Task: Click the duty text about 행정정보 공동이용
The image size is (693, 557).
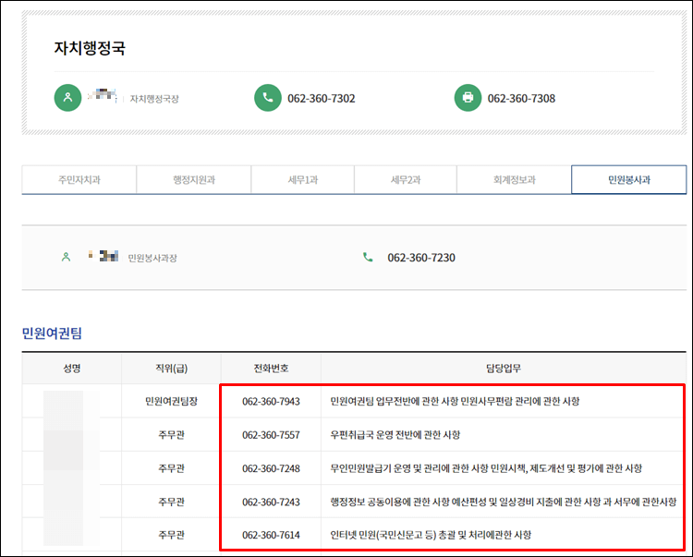Action: pos(504,503)
